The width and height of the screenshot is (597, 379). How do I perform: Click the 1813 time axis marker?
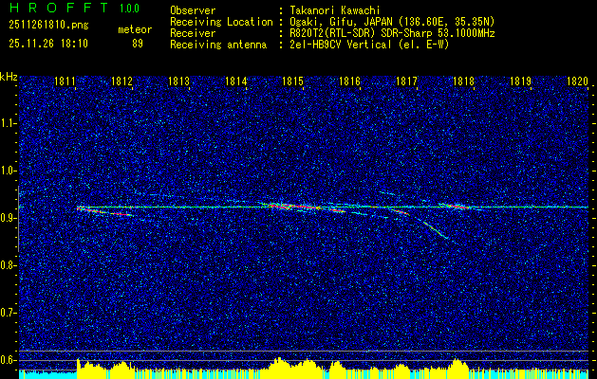(178, 81)
